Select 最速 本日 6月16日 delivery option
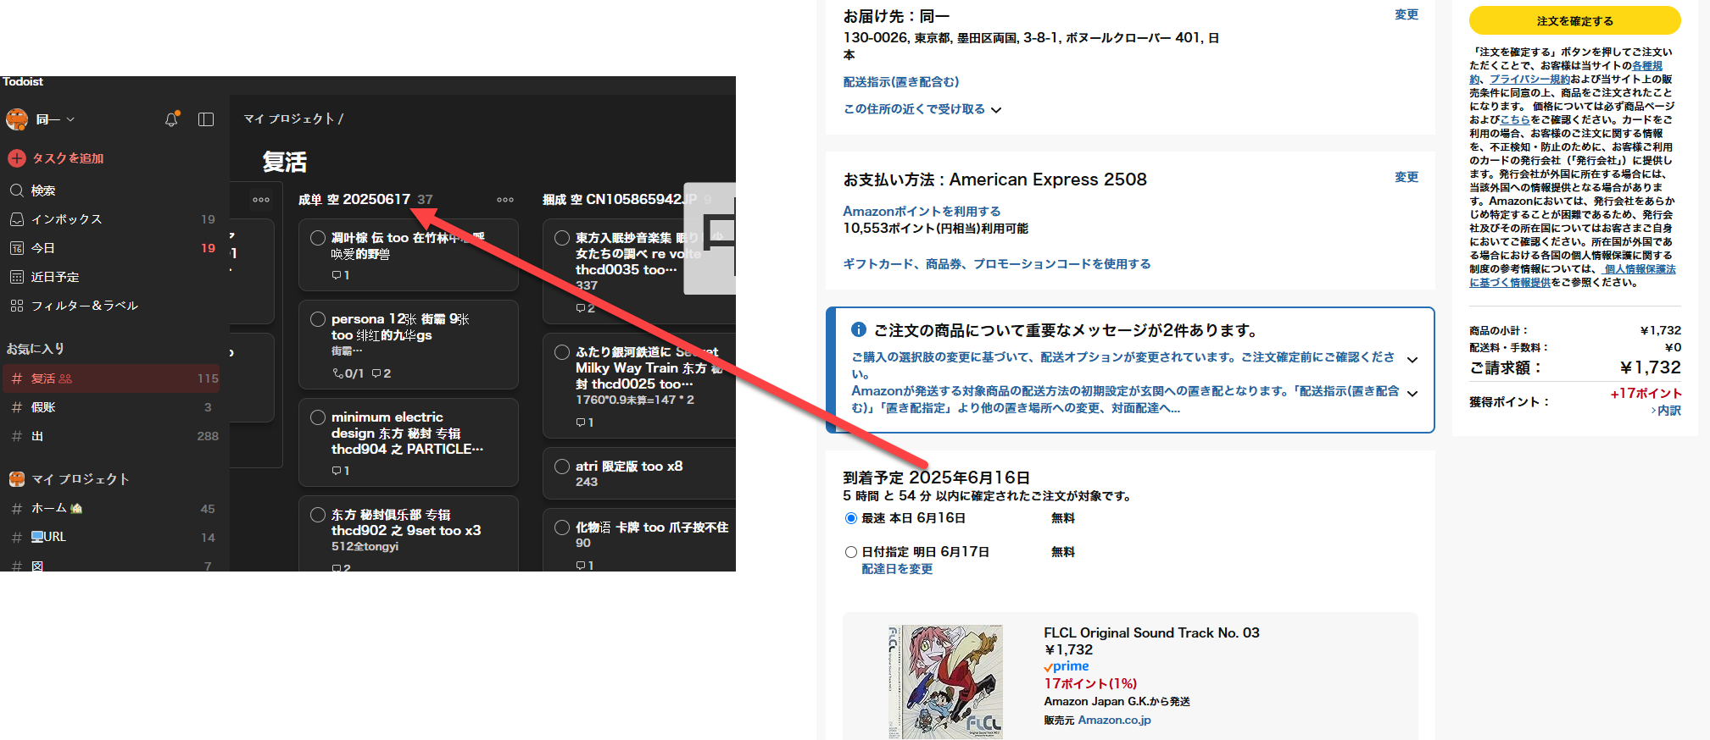The image size is (1710, 740). pos(851,518)
